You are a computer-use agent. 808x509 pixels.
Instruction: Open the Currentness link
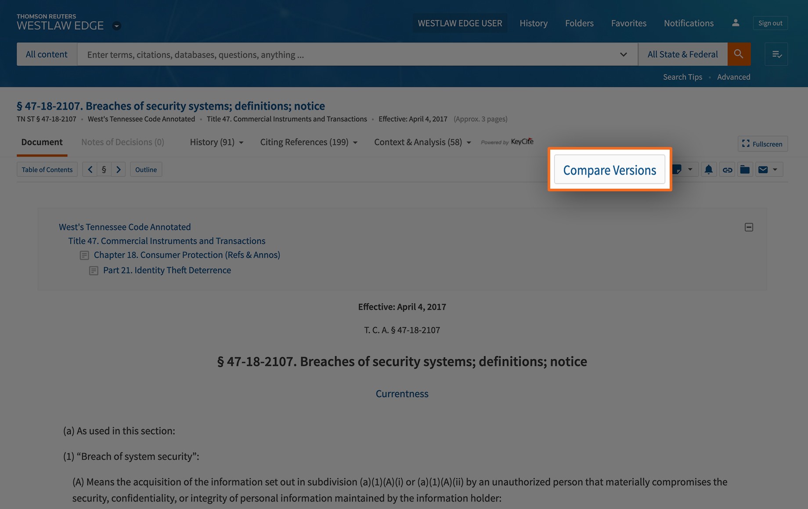[402, 394]
